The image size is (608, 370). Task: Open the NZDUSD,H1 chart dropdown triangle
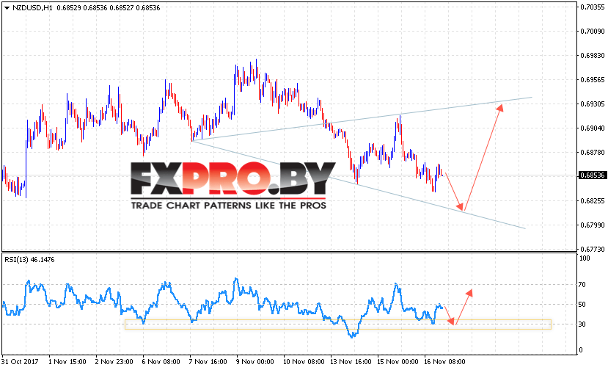click(x=7, y=8)
